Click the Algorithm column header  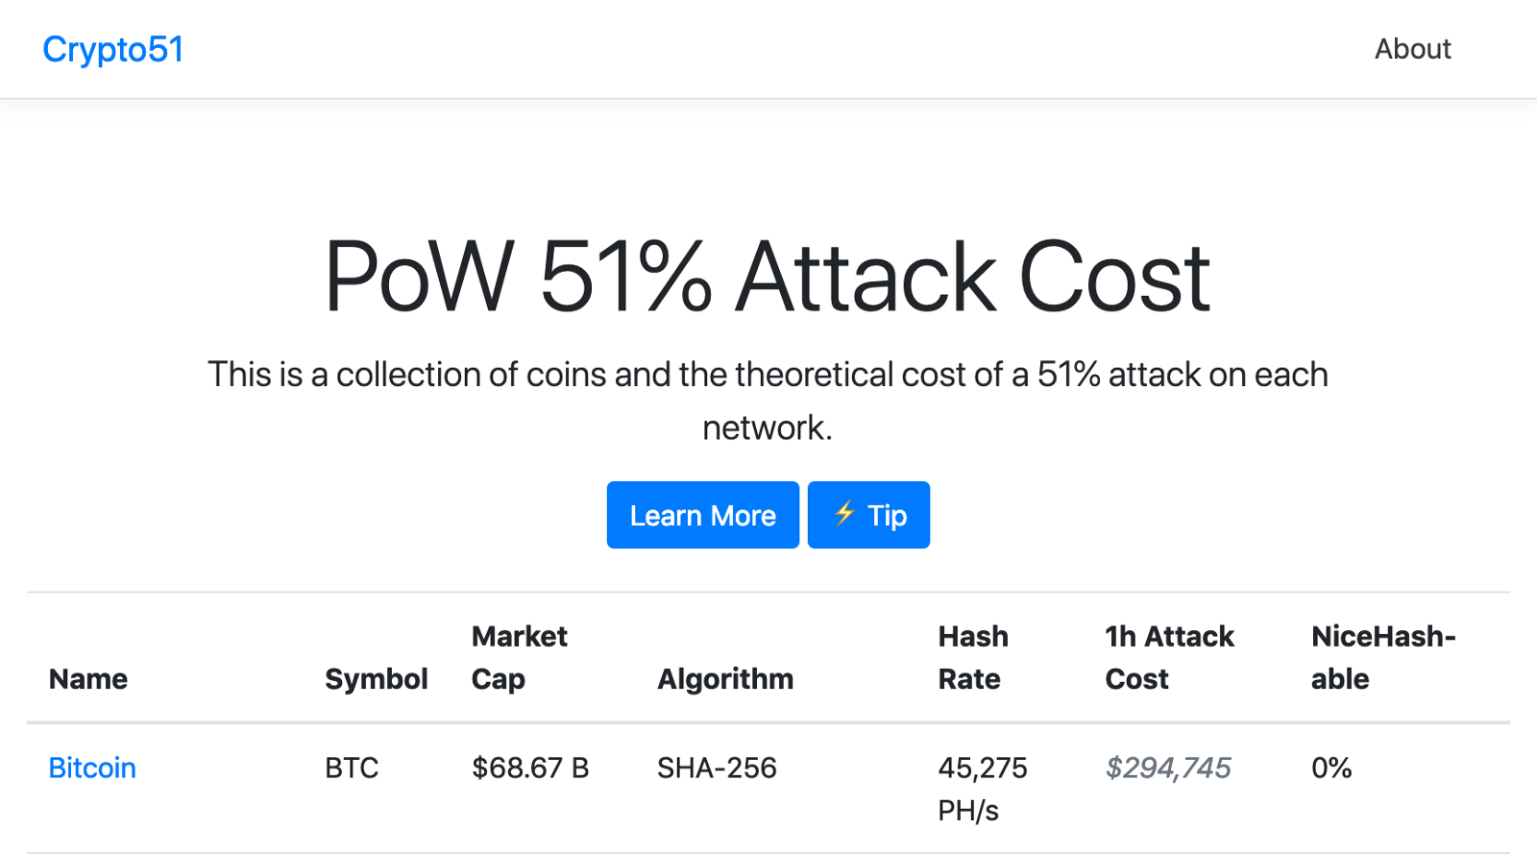click(x=725, y=679)
